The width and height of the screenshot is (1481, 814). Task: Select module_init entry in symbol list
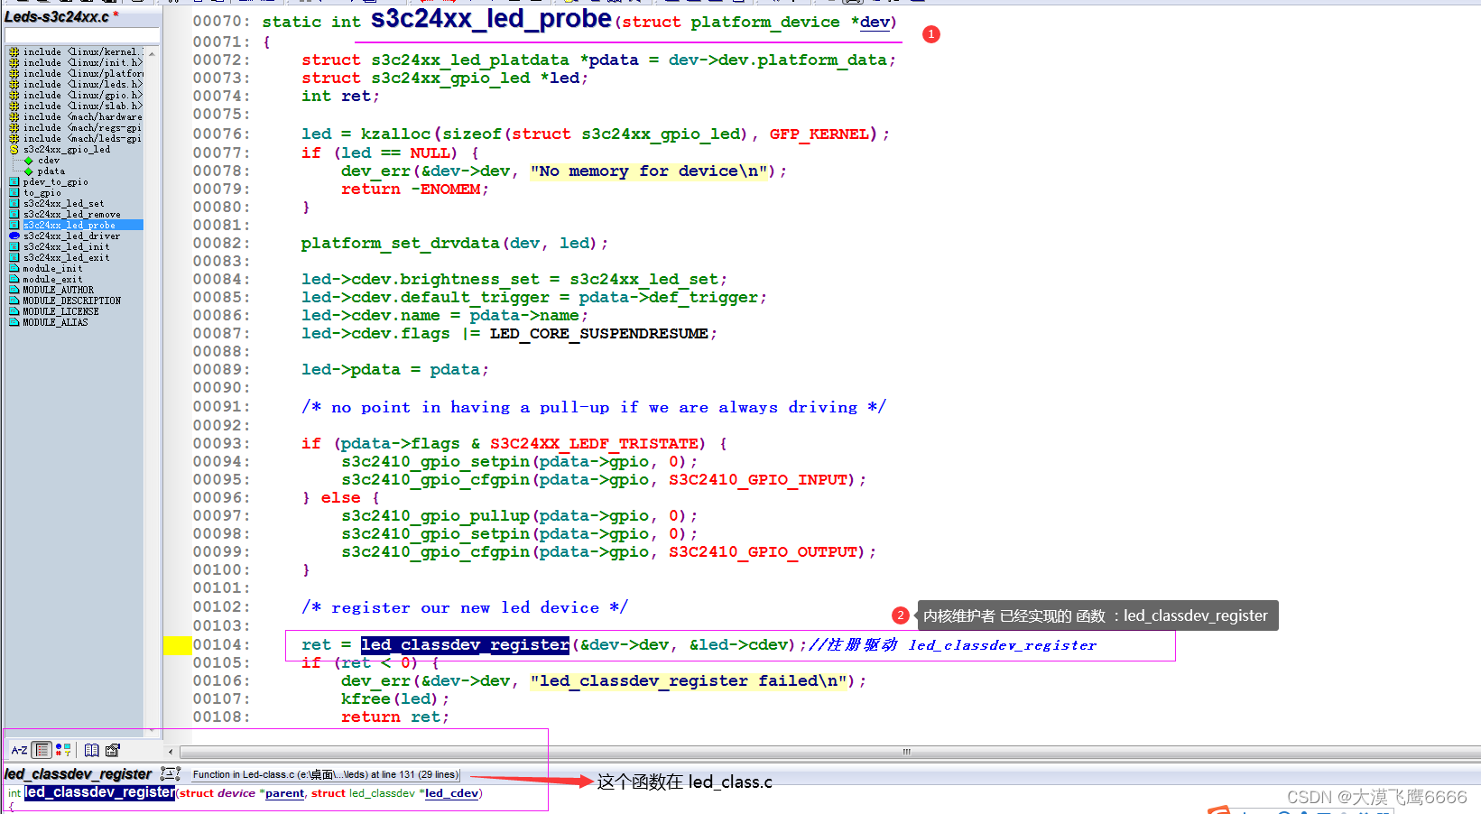point(46,269)
